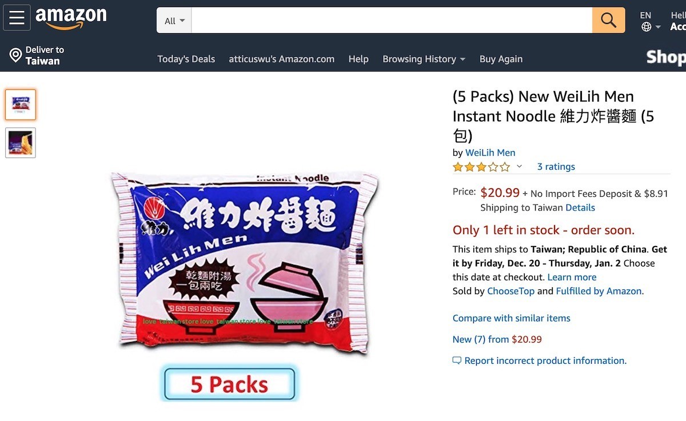Screen dimensions: 686x421
Task: Click the shipping Details link
Action: (580, 208)
